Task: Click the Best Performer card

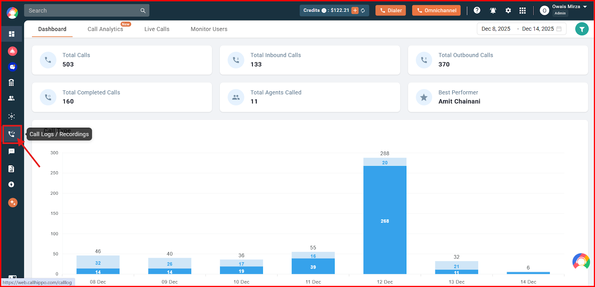Action: [x=498, y=97]
